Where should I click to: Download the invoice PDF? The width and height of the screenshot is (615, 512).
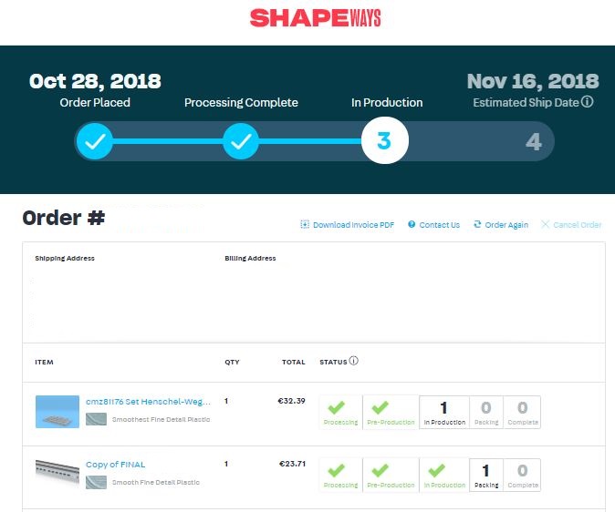coord(348,225)
